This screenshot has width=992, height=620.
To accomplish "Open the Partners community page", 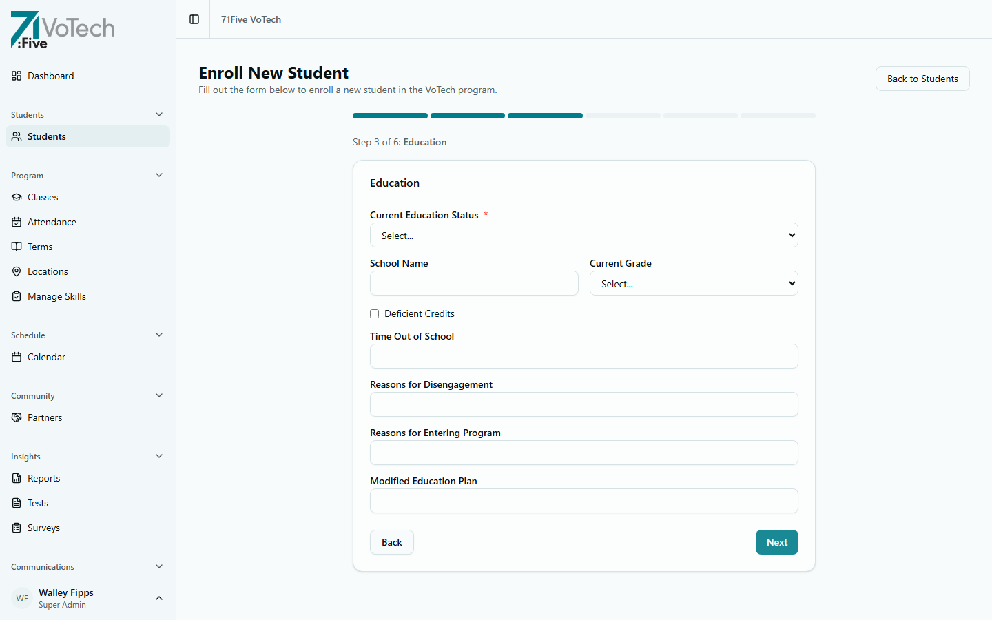I will click(44, 417).
